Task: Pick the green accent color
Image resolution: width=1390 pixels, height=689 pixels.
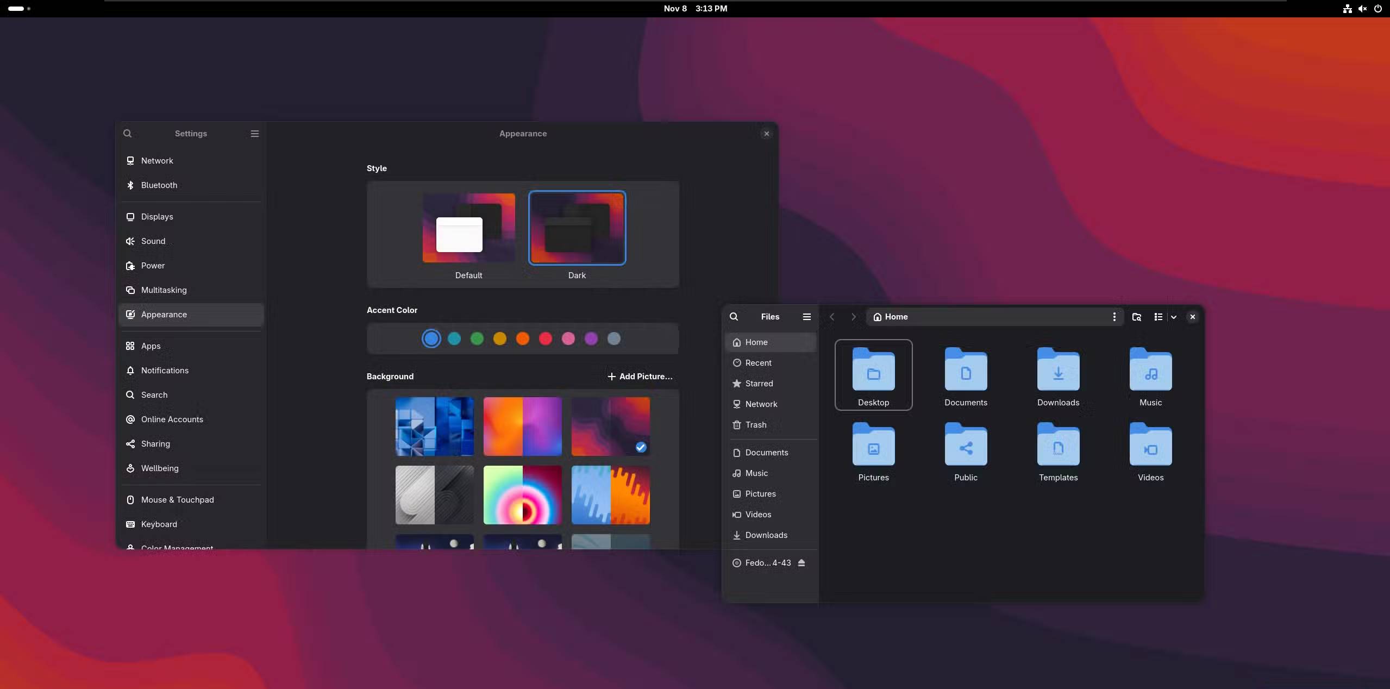Action: pos(477,339)
